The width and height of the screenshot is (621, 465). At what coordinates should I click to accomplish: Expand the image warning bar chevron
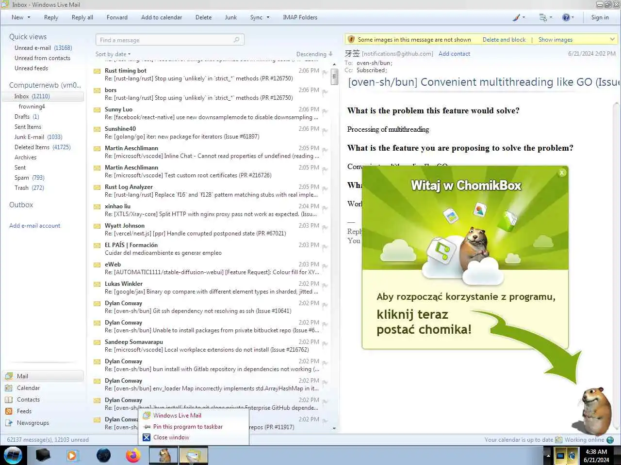[612, 40]
